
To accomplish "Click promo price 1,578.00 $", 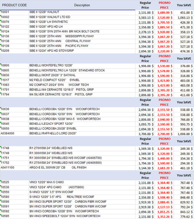I will (x=165, y=71).
